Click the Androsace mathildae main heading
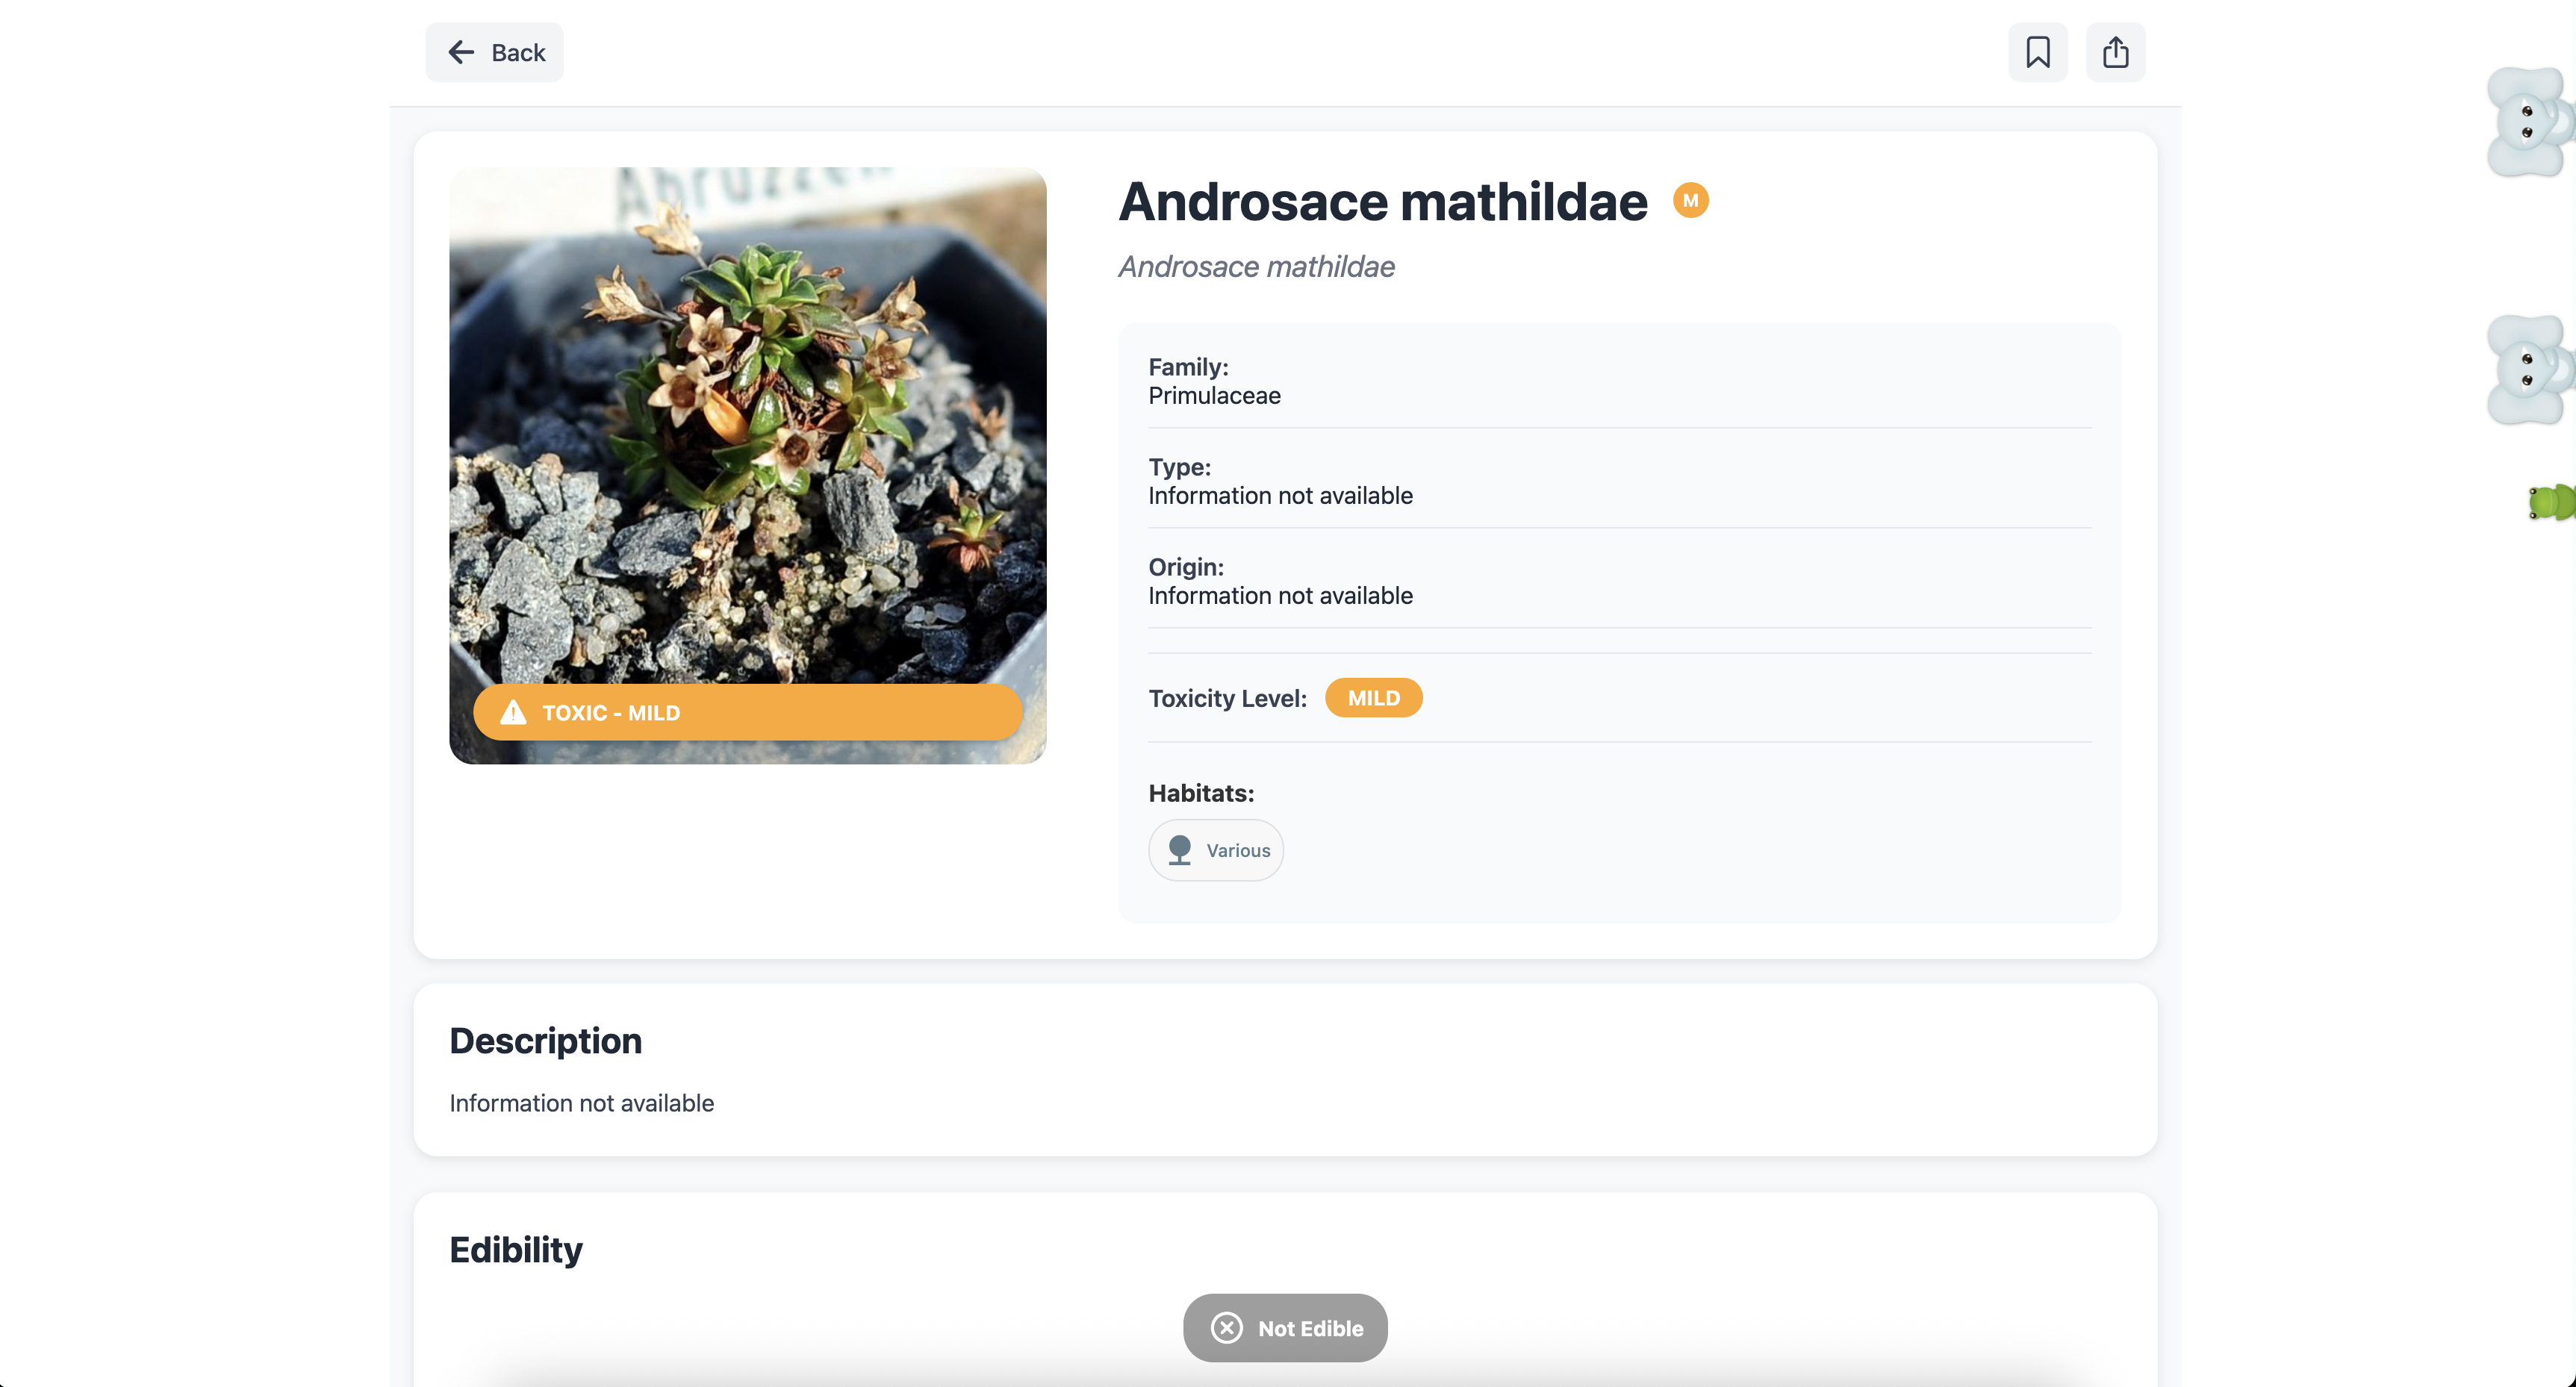The width and height of the screenshot is (2576, 1387). pos(1382,202)
